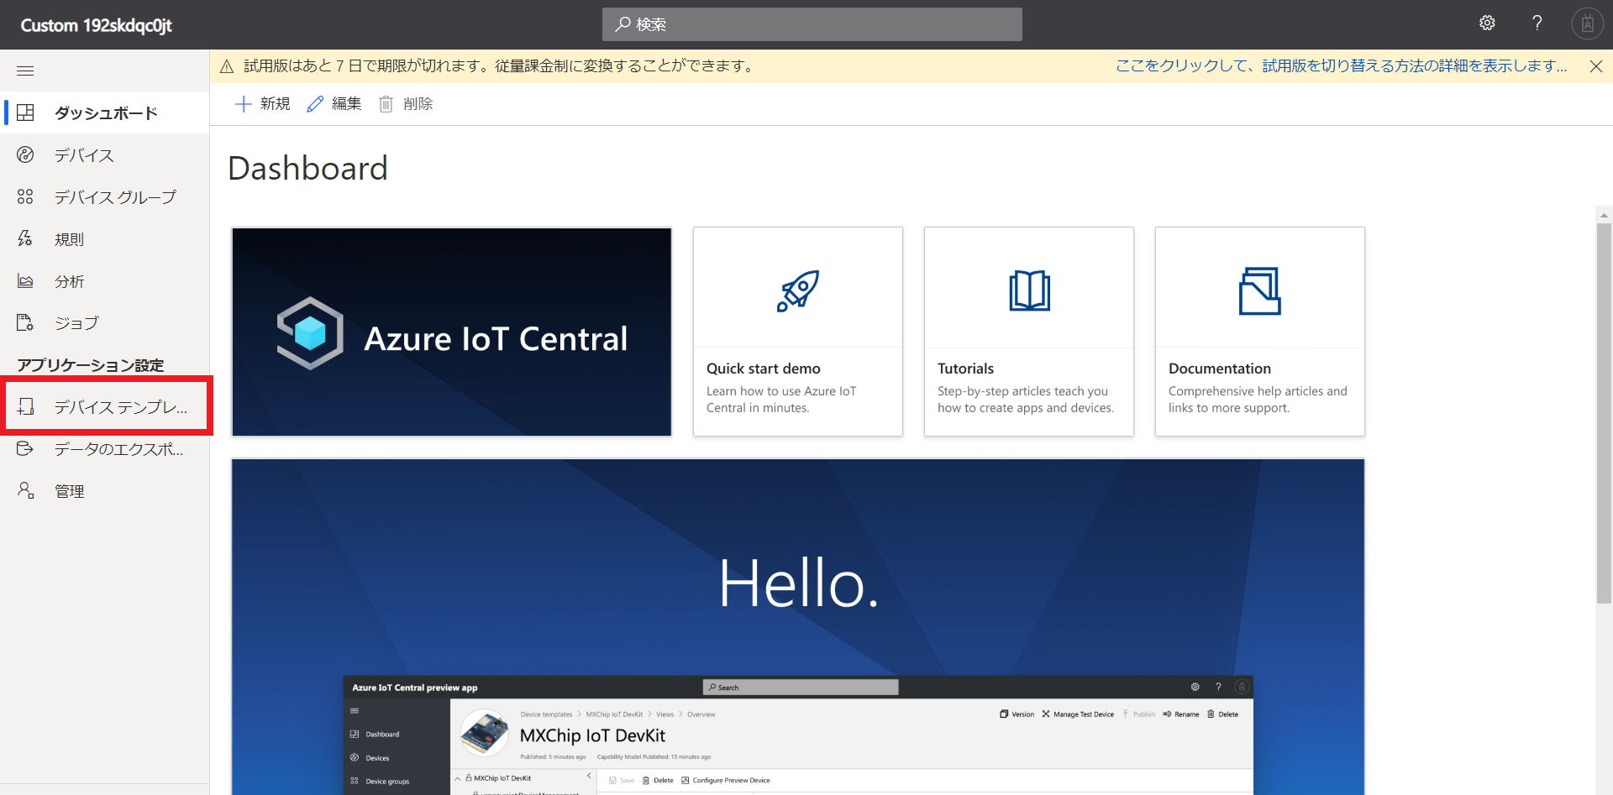Viewport: 1613px width, 795px height.
Task: Click the Azure IoT Central banner image
Action: tap(452, 332)
